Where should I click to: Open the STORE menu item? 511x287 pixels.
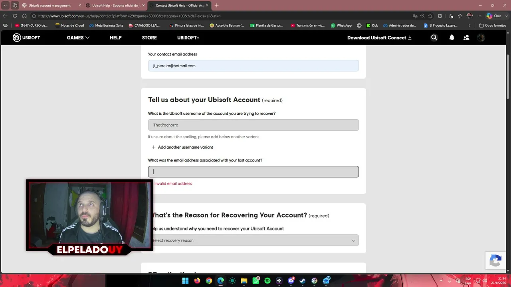(x=149, y=37)
